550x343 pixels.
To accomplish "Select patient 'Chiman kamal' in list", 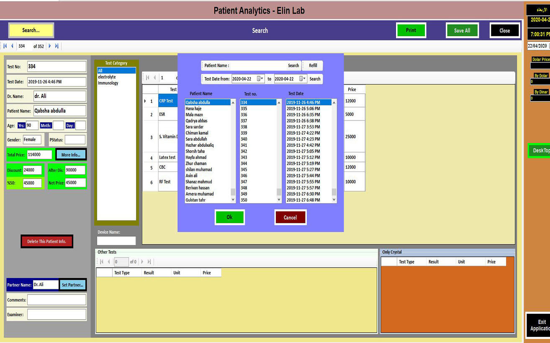I will 208,133.
